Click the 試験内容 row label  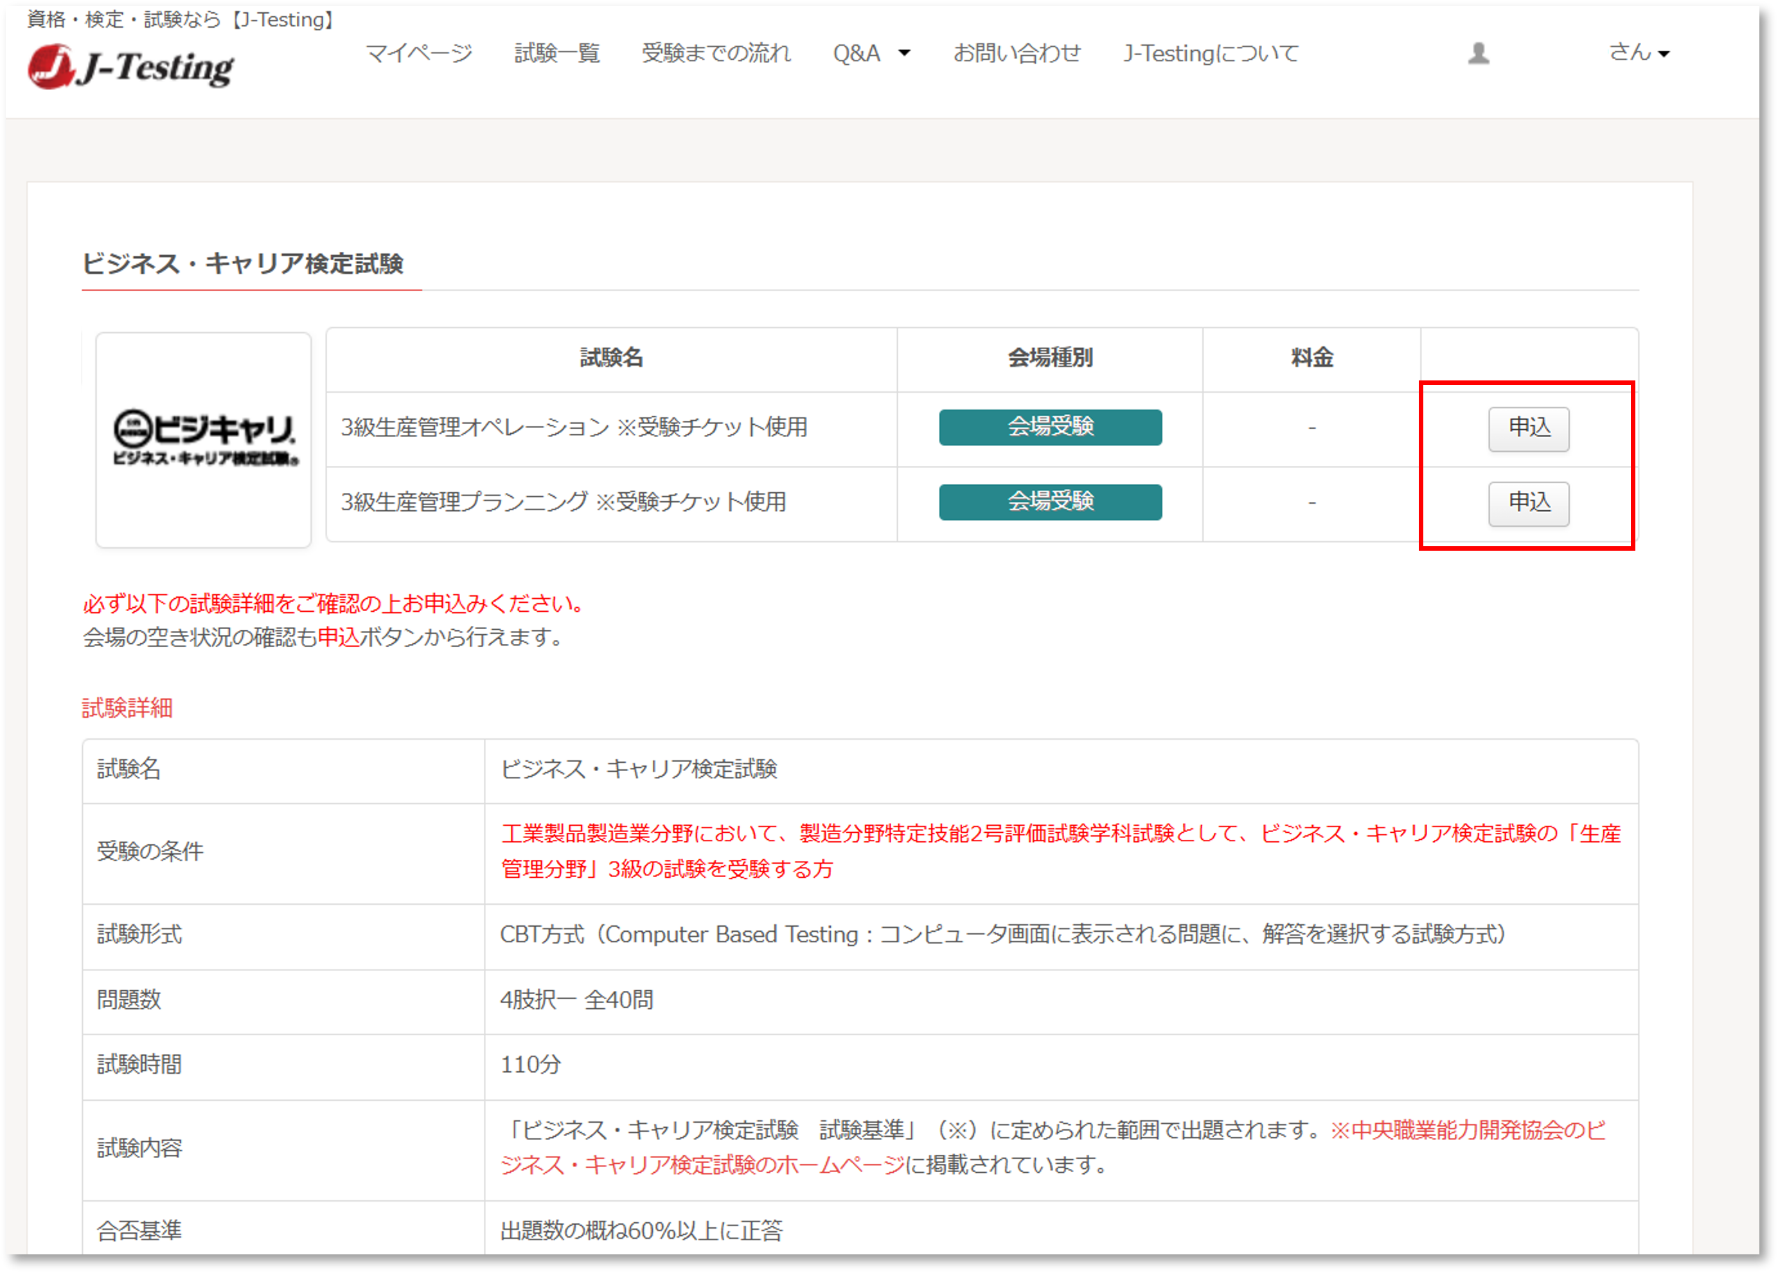(x=139, y=1148)
